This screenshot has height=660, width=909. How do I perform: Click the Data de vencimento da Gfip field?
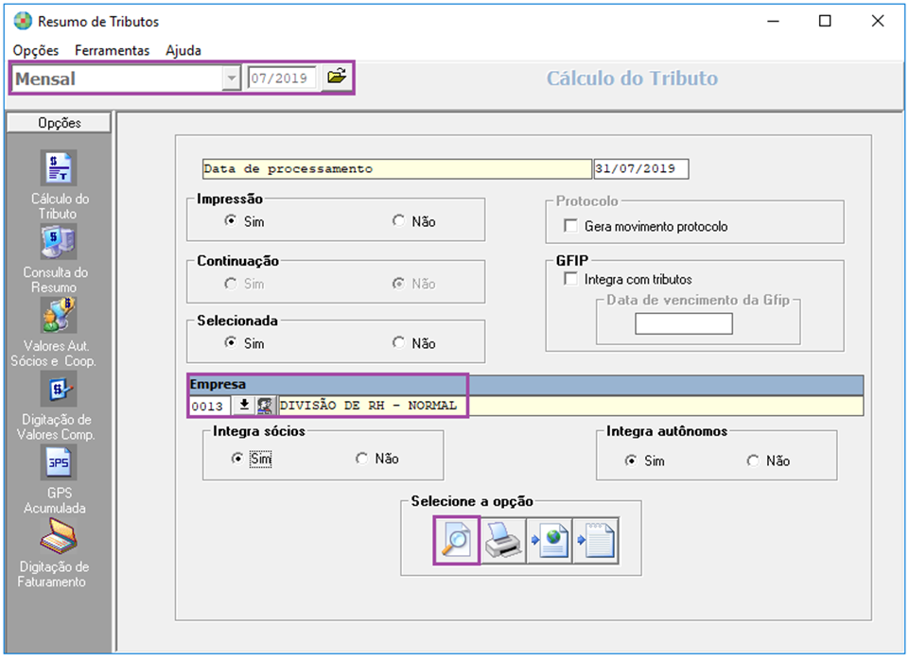(x=684, y=323)
